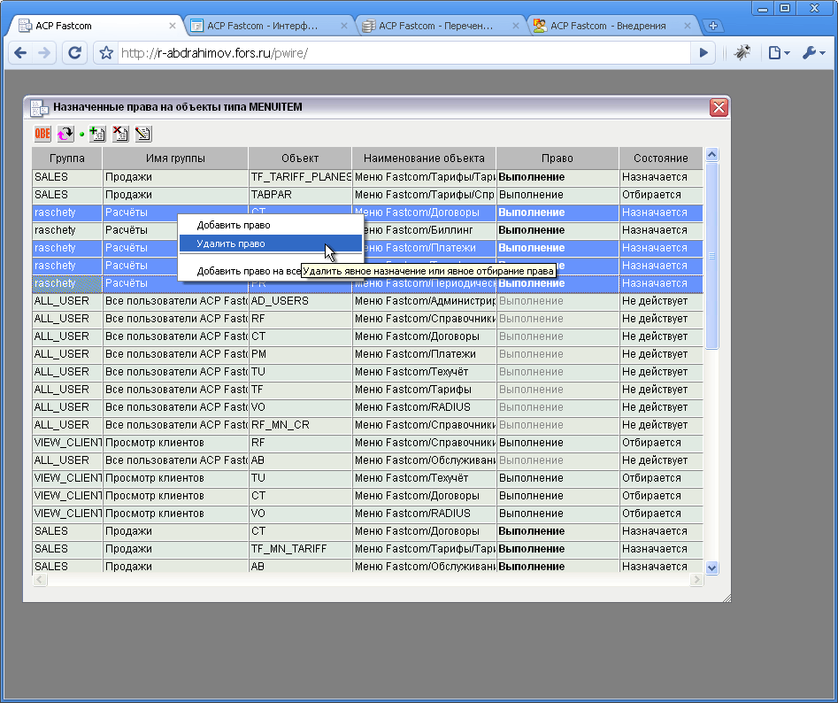Select ALL_USER row with object AB
This screenshot has width=838, height=703.
368,460
